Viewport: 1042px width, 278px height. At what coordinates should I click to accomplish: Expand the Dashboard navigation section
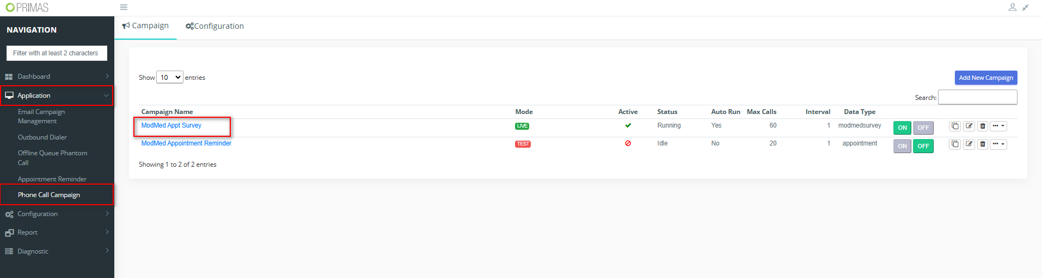click(x=57, y=77)
